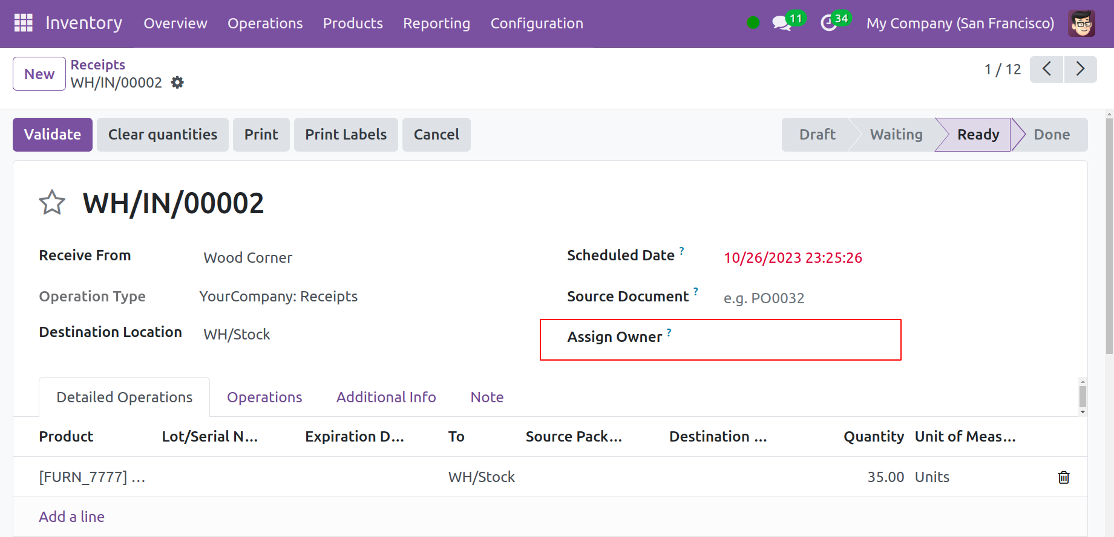Click Add a line link
This screenshot has height=537, width=1114.
click(72, 516)
